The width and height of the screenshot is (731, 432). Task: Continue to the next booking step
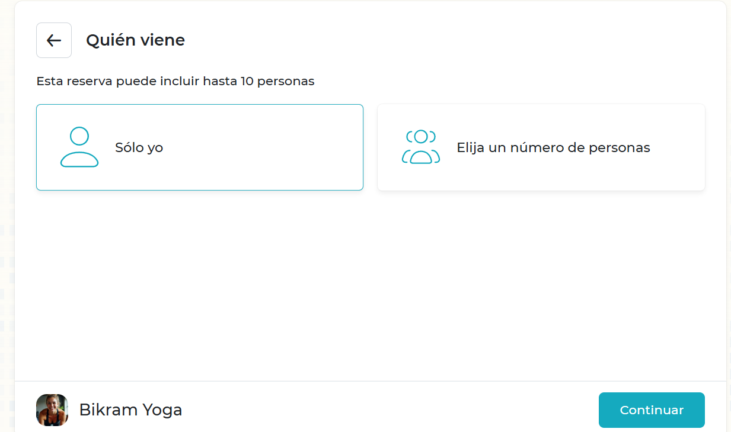651,410
